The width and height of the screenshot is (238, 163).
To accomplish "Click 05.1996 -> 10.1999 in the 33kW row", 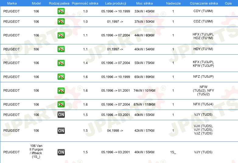I will point(116,11).
